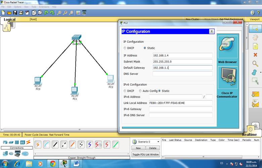Screen dimensions: 262x168
Task: Click the DNS Server field
Action: click(182, 74)
